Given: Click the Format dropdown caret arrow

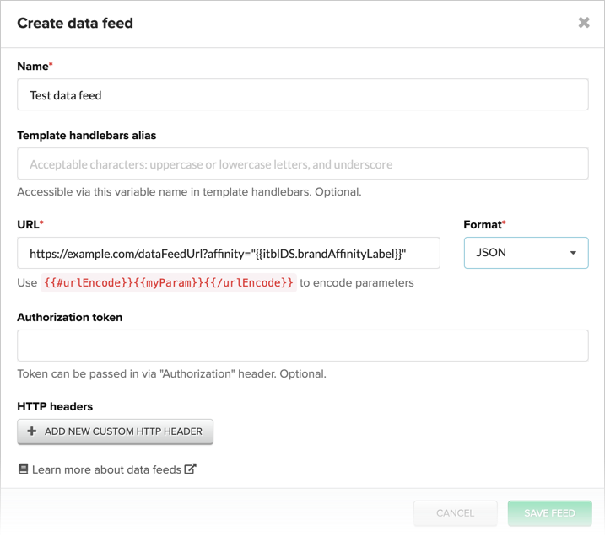Looking at the screenshot, I should pyautogui.click(x=573, y=253).
